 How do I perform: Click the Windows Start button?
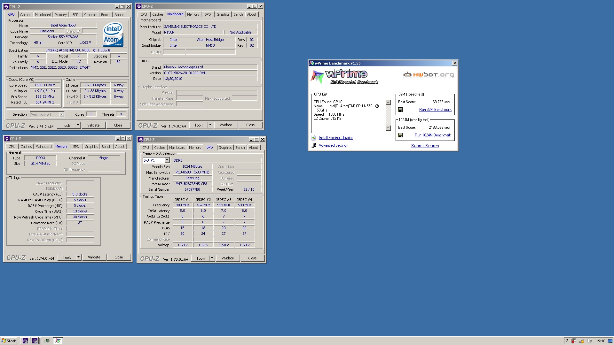[x=9, y=341]
